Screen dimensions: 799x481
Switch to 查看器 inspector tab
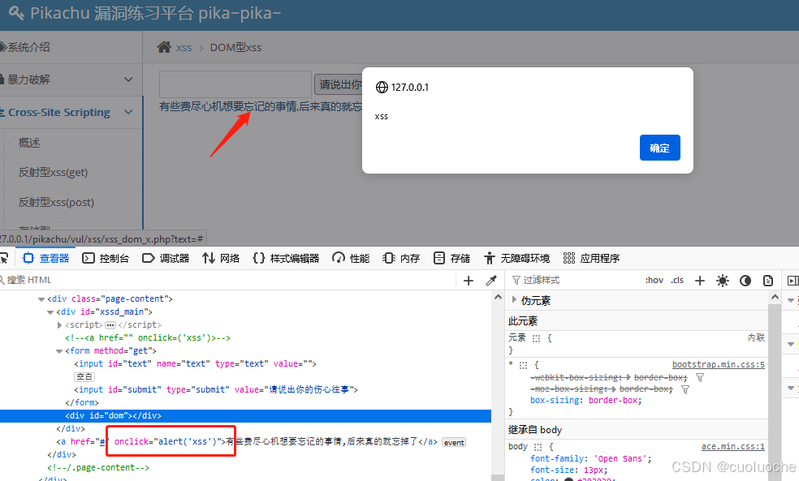46,259
